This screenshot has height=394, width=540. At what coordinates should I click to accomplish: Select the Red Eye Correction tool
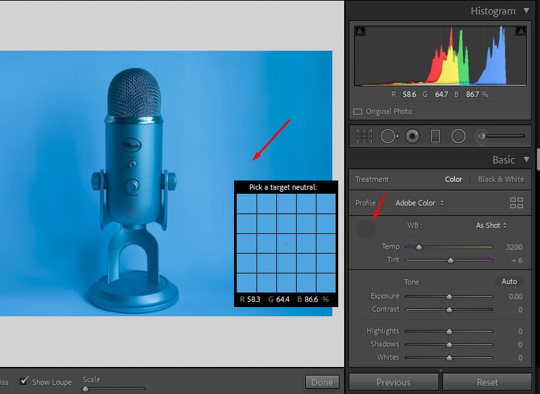(x=412, y=136)
